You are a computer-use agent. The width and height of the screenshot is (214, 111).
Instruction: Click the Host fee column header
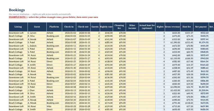point(187,27)
